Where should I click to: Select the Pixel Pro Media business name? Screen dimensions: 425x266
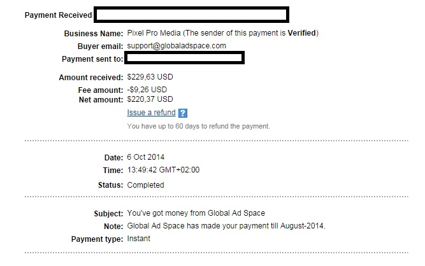tap(154, 33)
